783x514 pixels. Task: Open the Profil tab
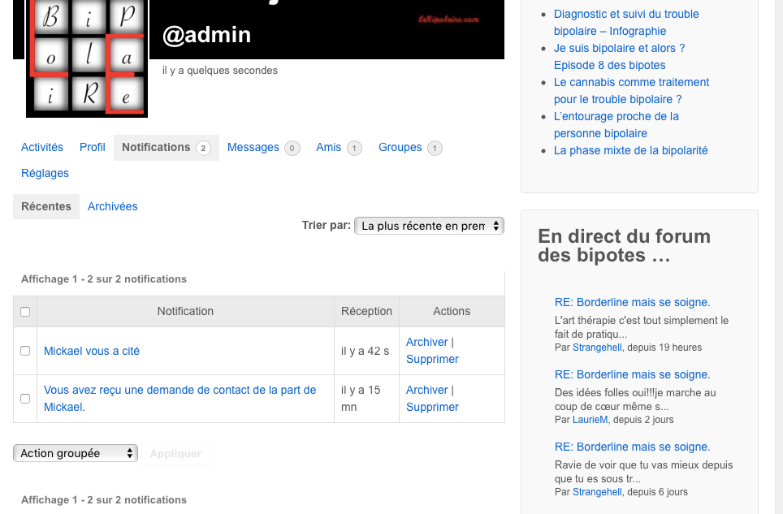pos(93,147)
